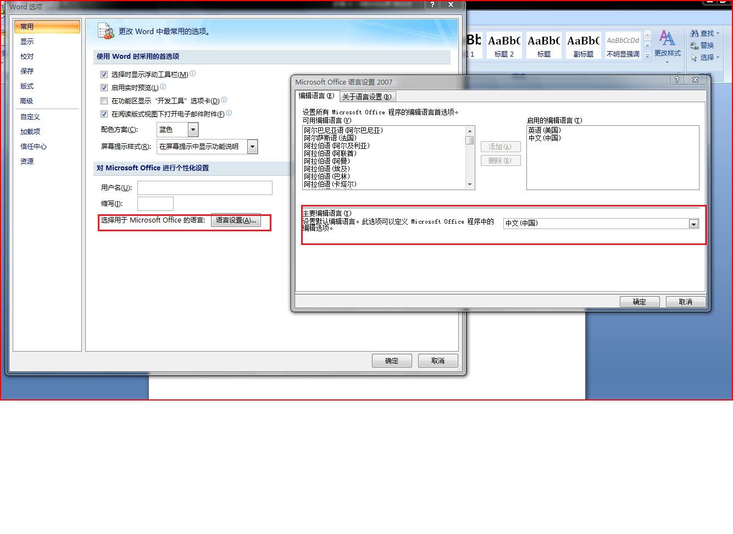The image size is (733, 534).
Task: Select 中文(中国) in enabled languages list
Action: pyautogui.click(x=545, y=138)
